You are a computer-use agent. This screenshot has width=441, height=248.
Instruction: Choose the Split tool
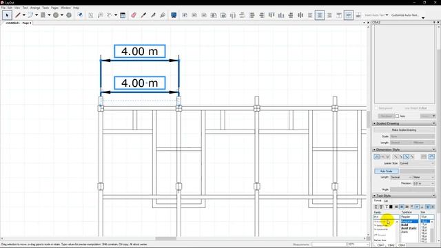coord(153,15)
